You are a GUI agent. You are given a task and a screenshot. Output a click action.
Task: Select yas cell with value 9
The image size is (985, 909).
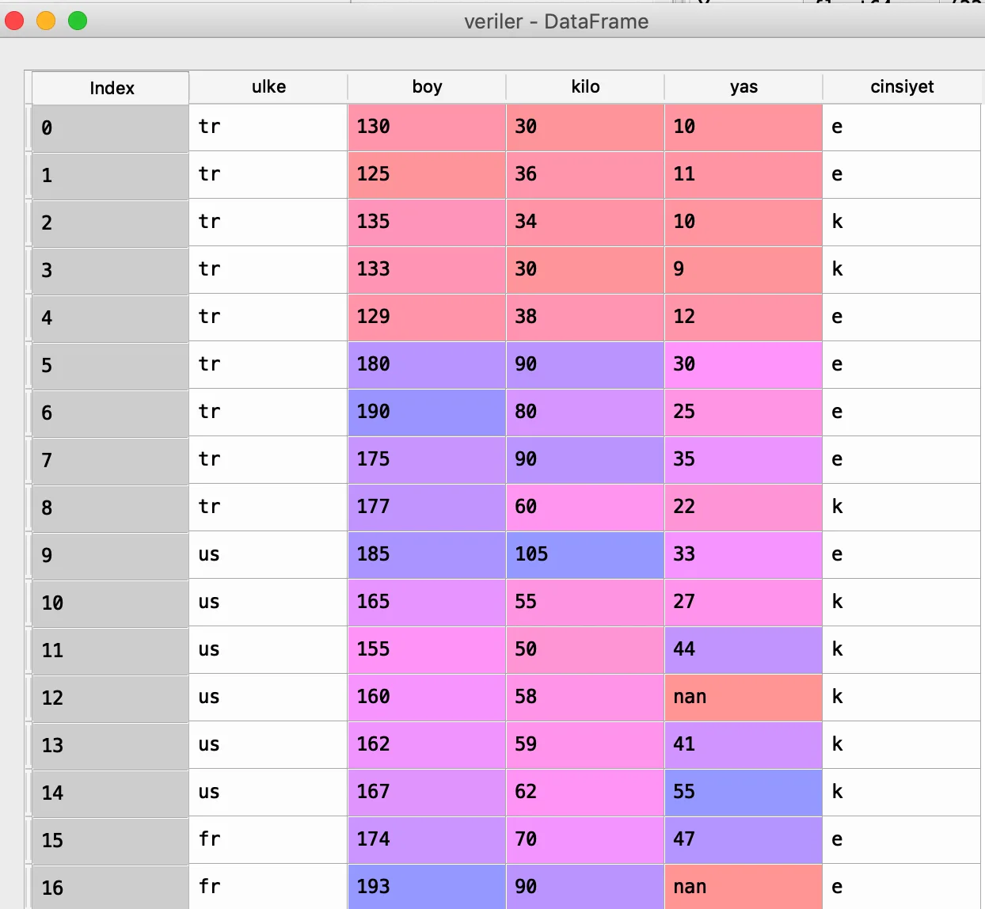[744, 270]
